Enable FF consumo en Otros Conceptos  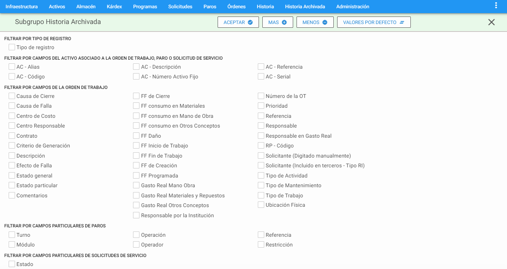(136, 126)
